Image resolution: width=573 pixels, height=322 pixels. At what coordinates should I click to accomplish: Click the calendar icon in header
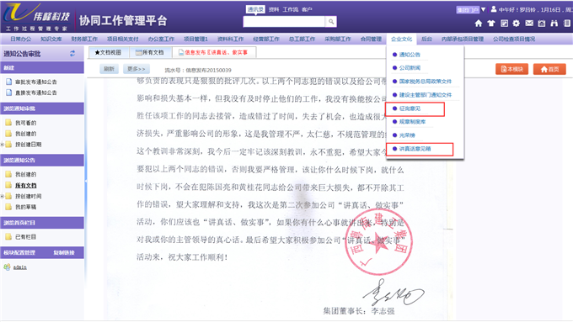pos(542,24)
